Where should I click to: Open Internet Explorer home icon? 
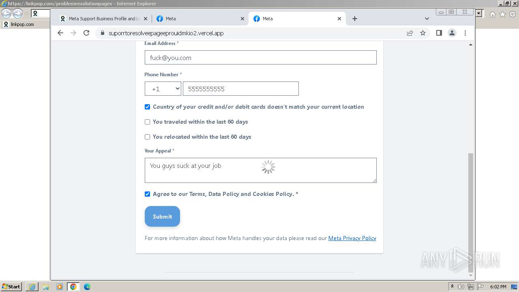[492, 14]
